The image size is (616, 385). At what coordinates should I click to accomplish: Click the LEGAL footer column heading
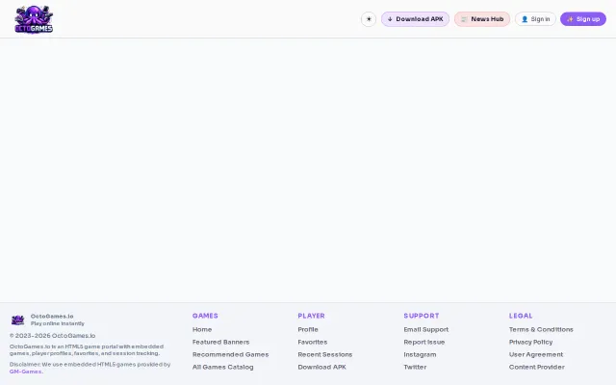click(521, 316)
